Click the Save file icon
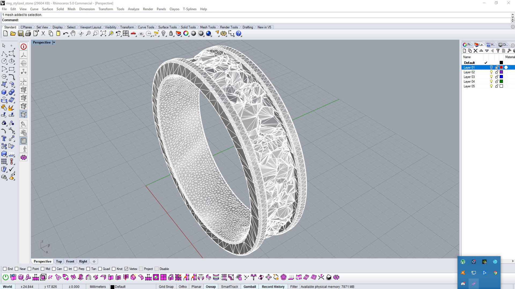This screenshot has height=289, width=515. [20, 33]
